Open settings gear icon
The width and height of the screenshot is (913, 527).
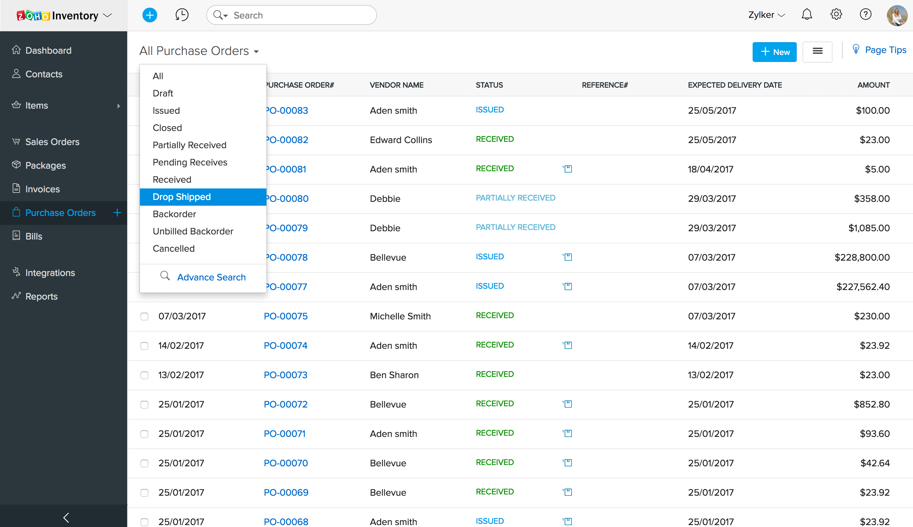(x=836, y=15)
